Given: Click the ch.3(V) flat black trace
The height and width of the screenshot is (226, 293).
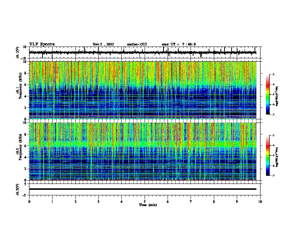Looking at the screenshot, I should point(142,189).
